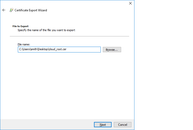Click the back arrow in the wizard header
The height and width of the screenshot is (130, 193).
tap(4, 10)
